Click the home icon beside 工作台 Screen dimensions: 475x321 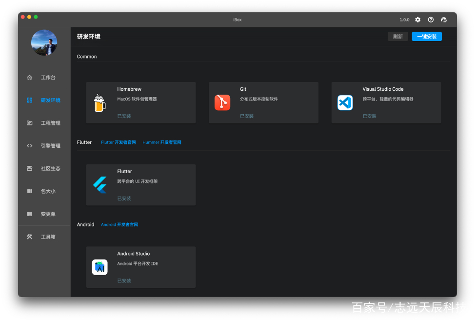(x=29, y=77)
